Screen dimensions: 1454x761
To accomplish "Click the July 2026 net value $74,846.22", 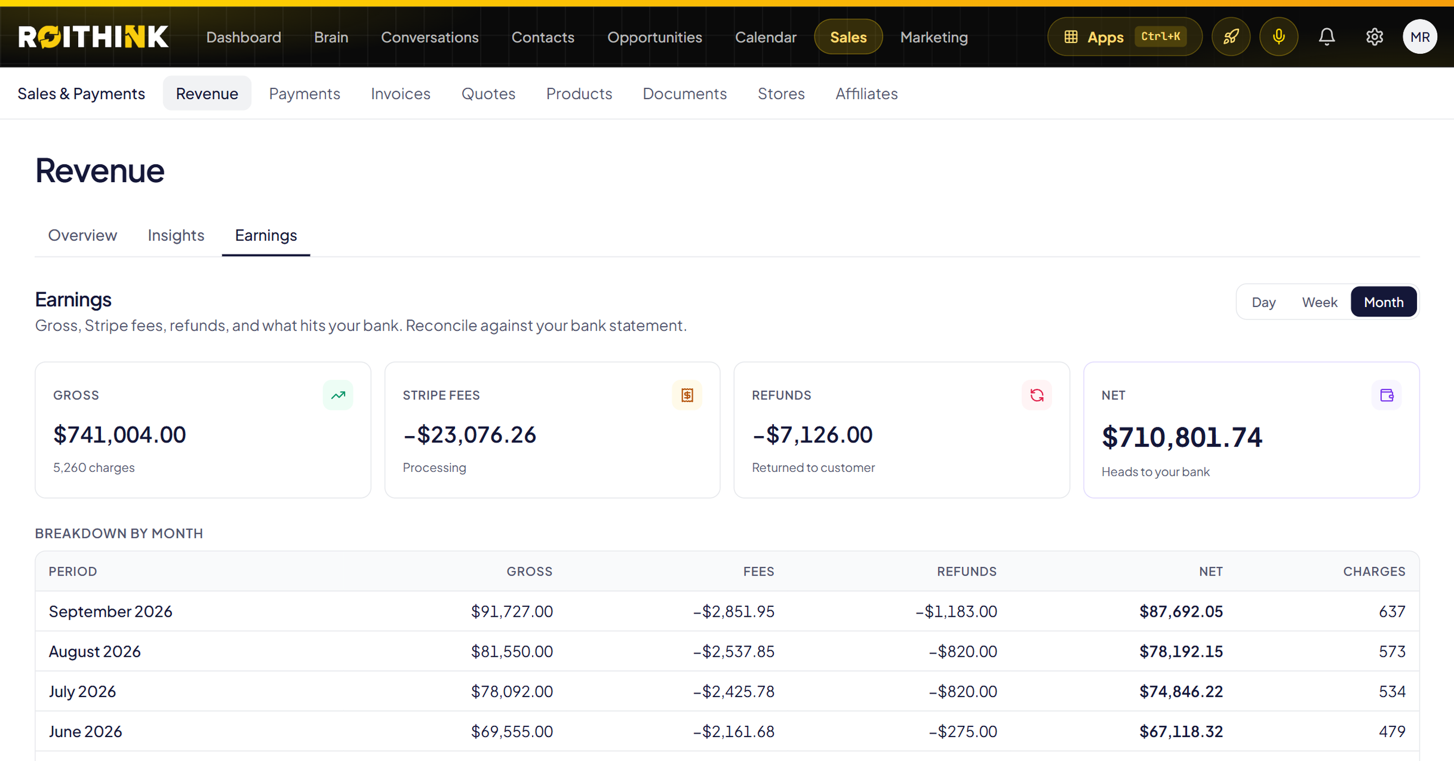I will tap(1181, 692).
